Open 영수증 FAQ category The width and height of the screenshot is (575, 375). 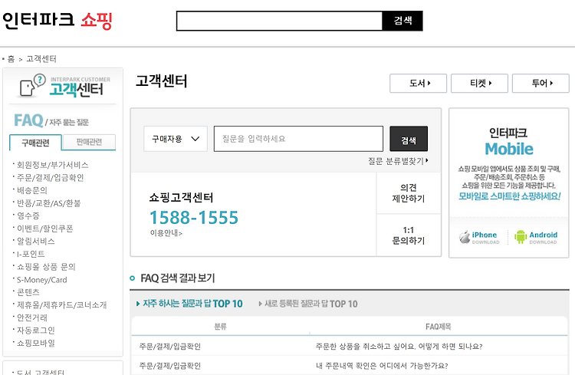pos(28,215)
